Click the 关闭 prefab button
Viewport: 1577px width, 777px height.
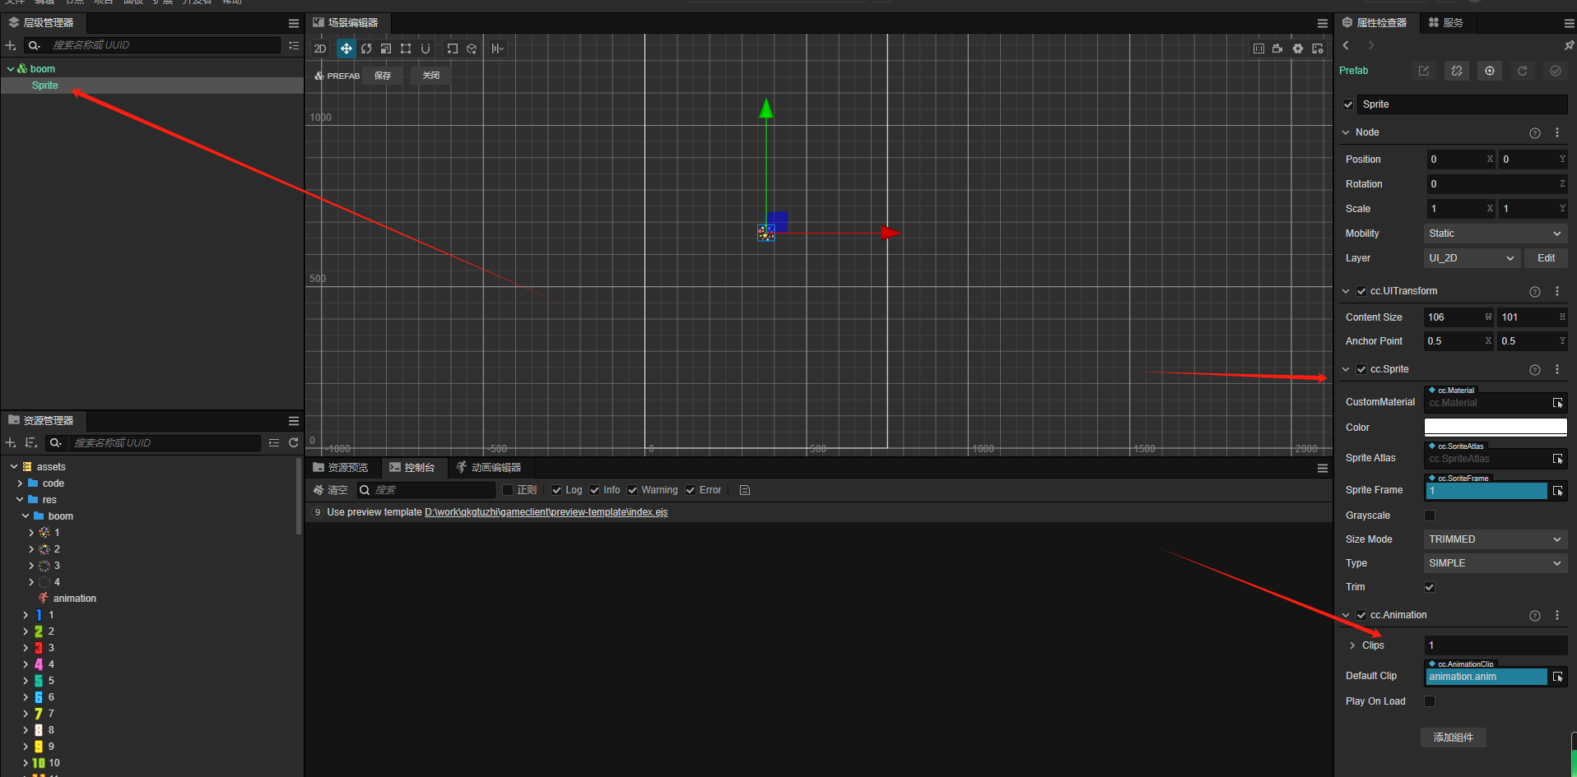[x=430, y=76]
